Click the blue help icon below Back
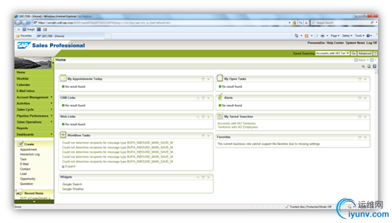392x223 pixels. coord(375,66)
